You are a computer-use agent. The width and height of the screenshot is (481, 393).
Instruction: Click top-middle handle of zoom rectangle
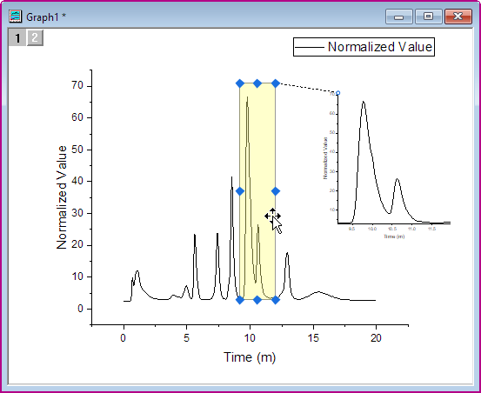[257, 83]
